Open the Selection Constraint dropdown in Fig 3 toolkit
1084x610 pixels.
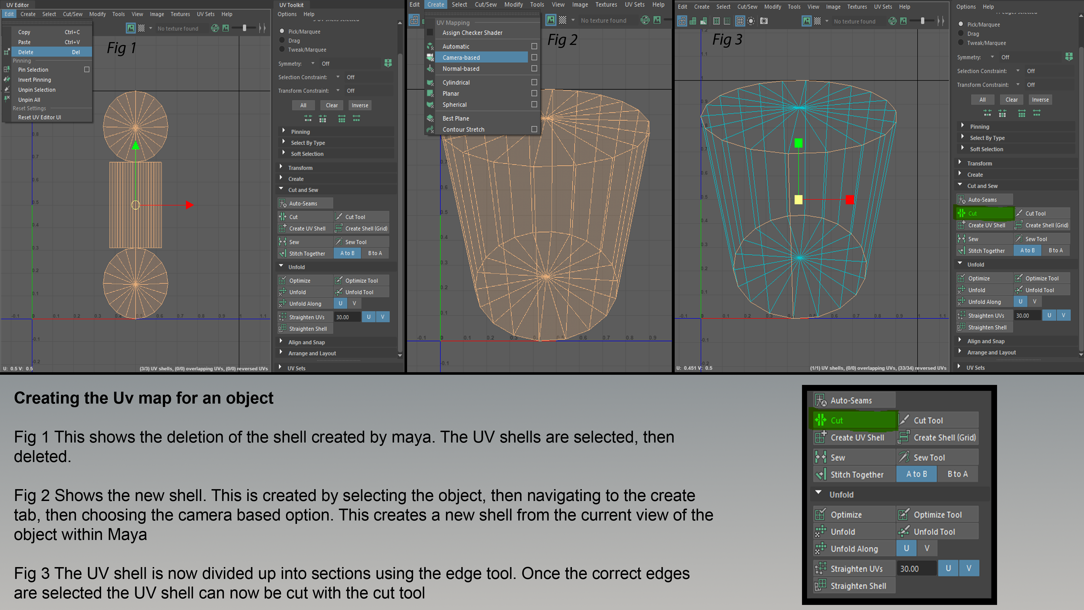point(1018,71)
